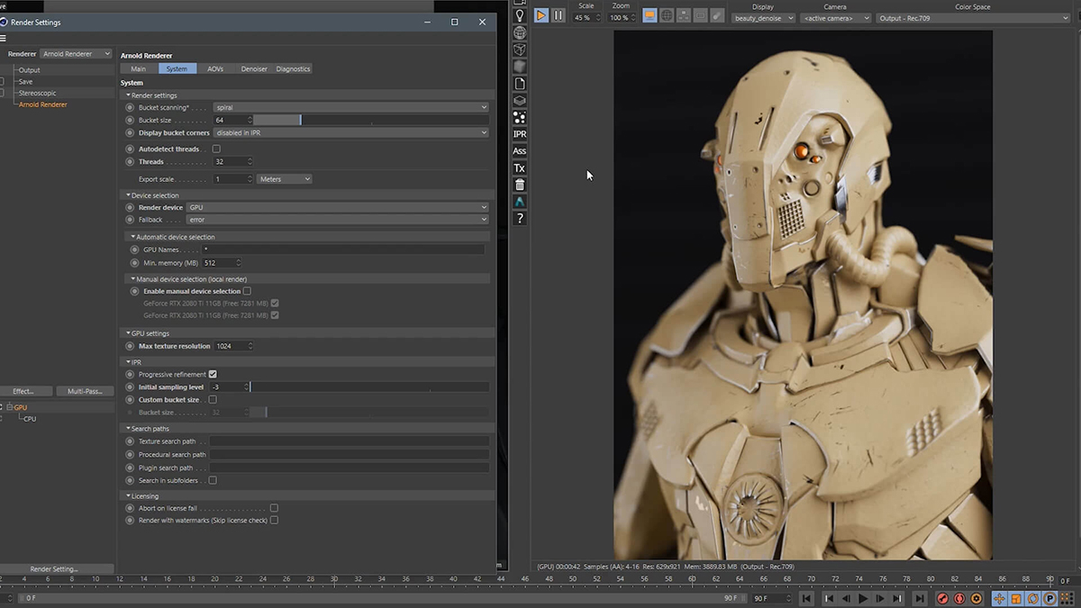Open the Fallback dropdown

(337, 220)
